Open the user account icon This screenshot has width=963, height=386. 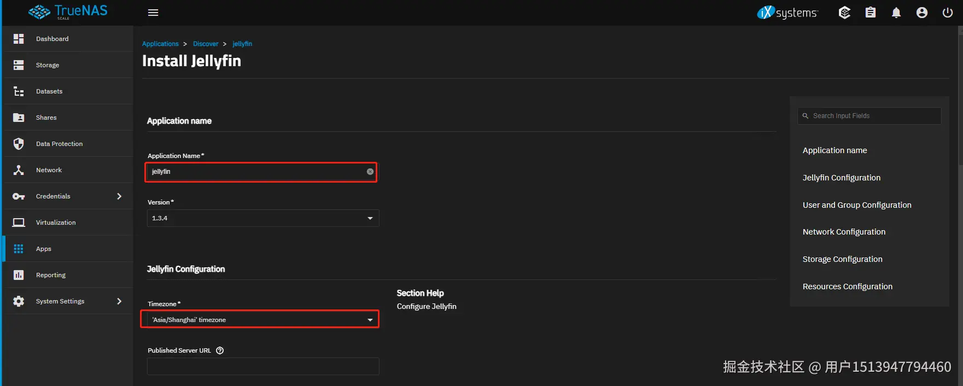pyautogui.click(x=922, y=13)
